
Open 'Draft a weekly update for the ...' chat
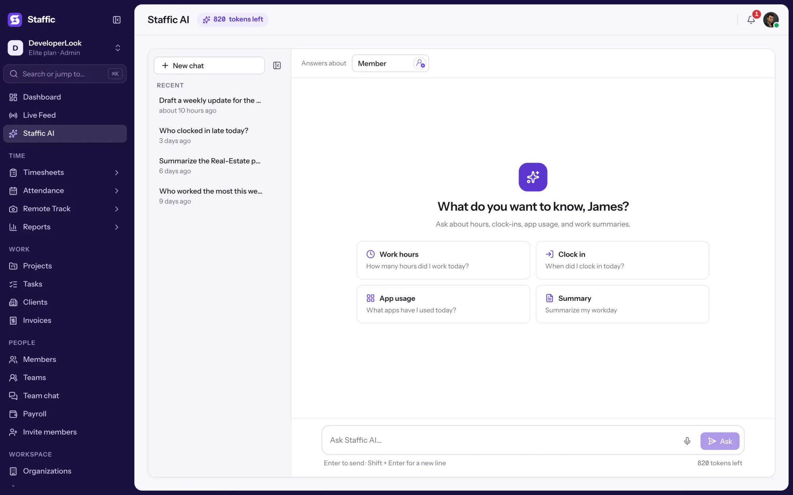(211, 105)
